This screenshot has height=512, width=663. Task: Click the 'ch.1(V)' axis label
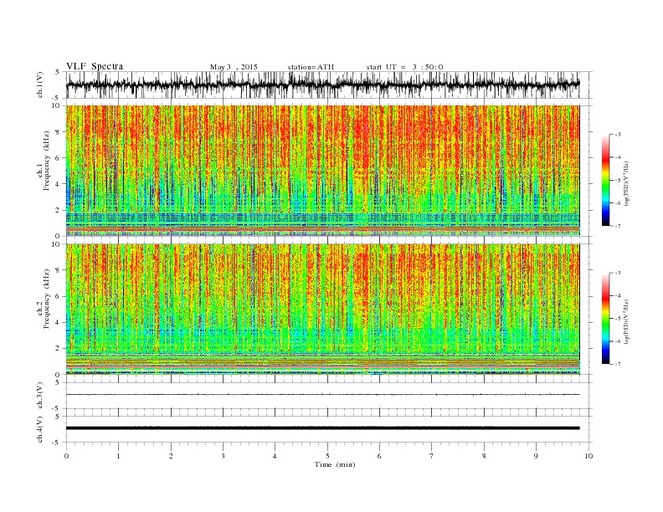click(40, 84)
